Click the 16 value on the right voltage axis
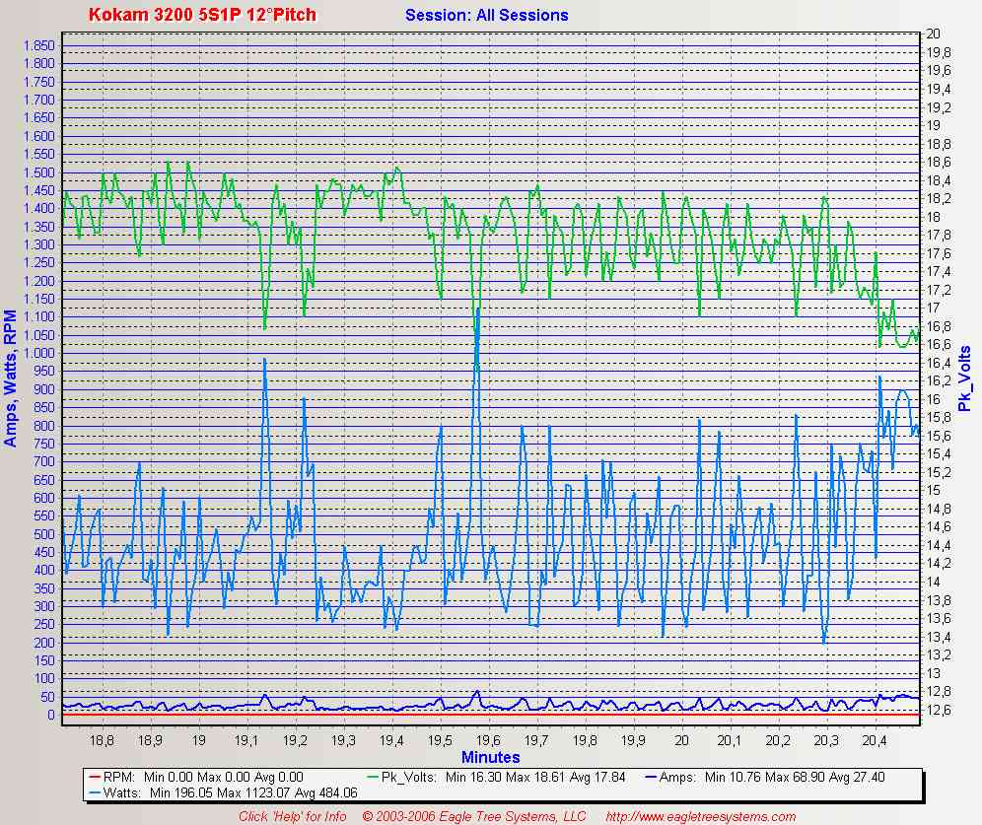This screenshot has width=982, height=825. 933,399
